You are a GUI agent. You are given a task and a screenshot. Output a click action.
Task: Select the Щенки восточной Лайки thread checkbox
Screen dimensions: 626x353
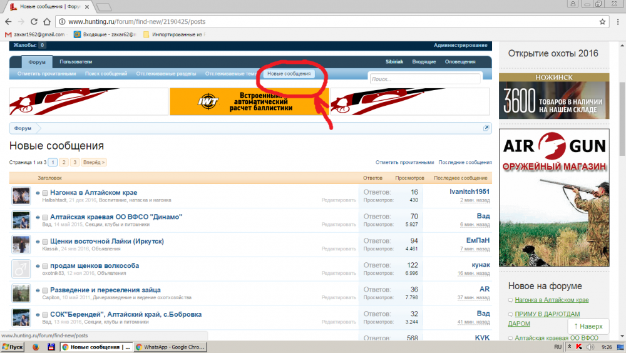45,242
